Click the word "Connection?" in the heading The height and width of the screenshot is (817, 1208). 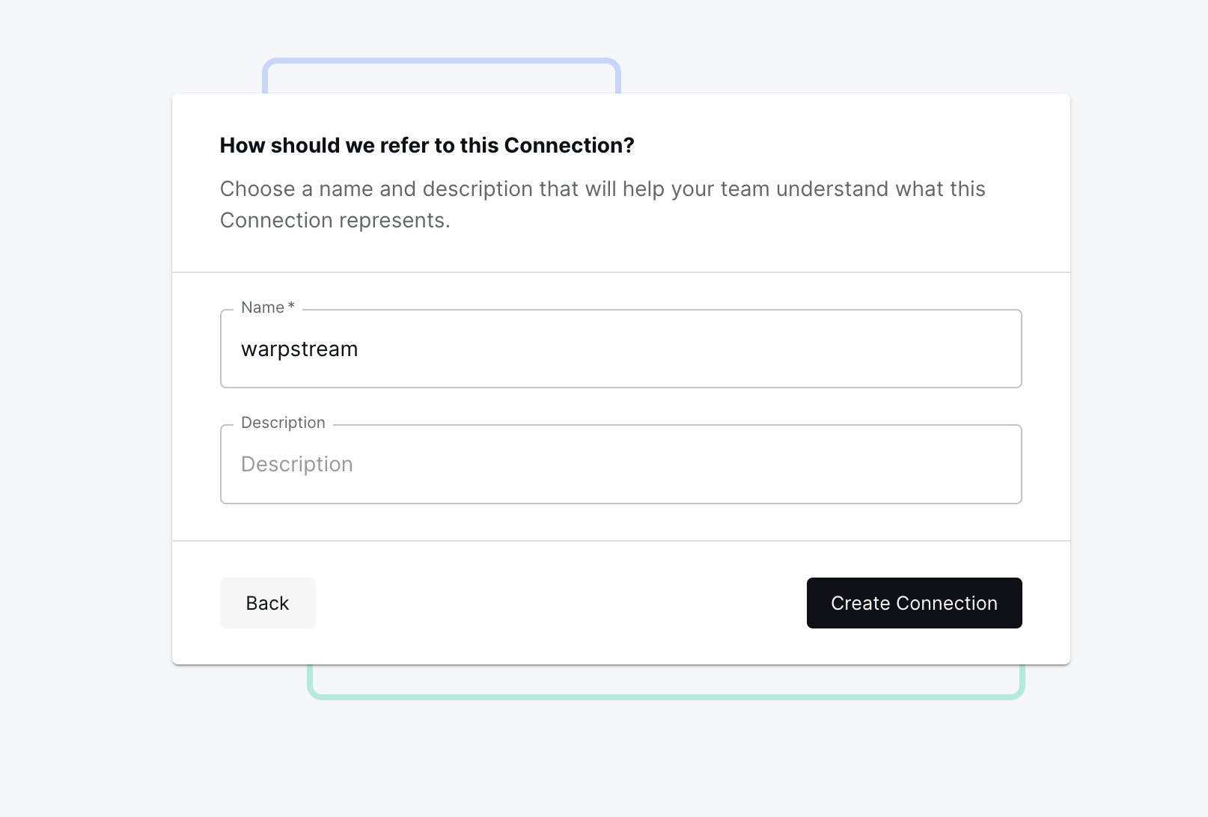click(569, 145)
